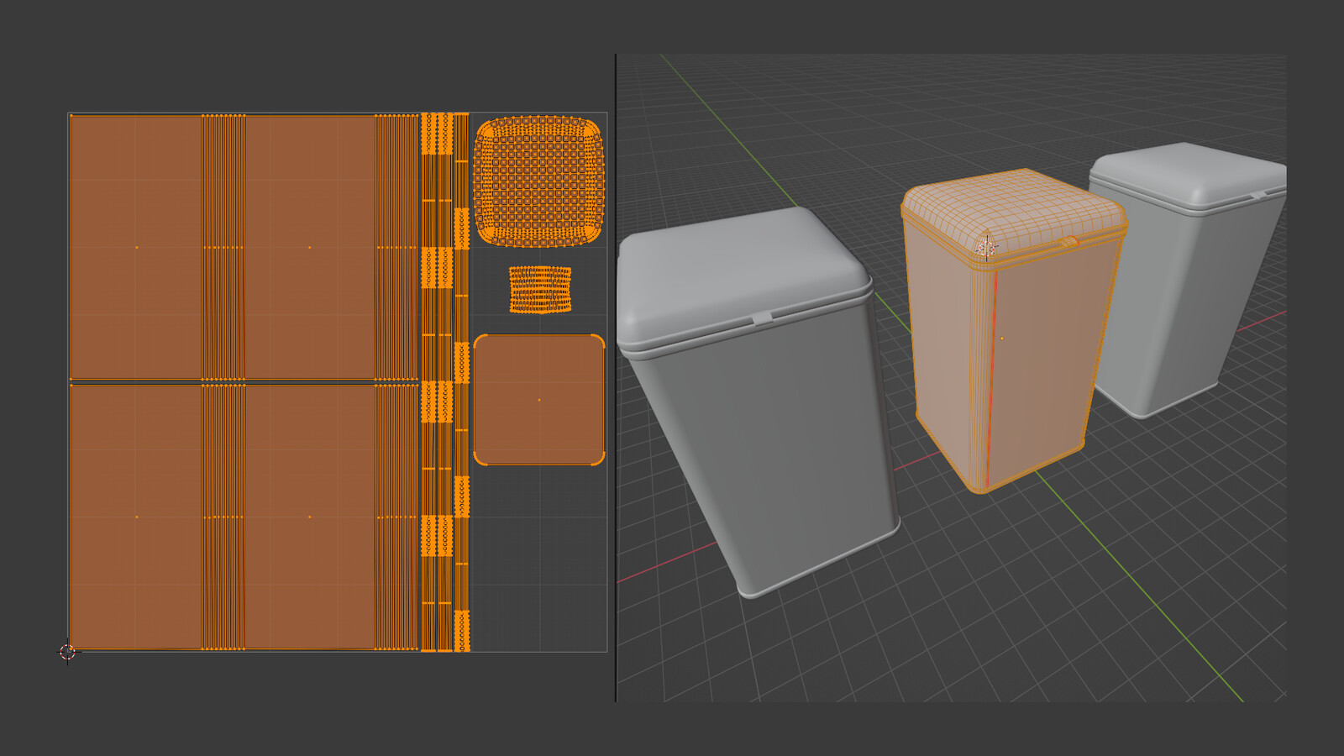Click the narrow vertical strip UV islands column
This screenshot has height=756, width=1344.
pos(444,382)
